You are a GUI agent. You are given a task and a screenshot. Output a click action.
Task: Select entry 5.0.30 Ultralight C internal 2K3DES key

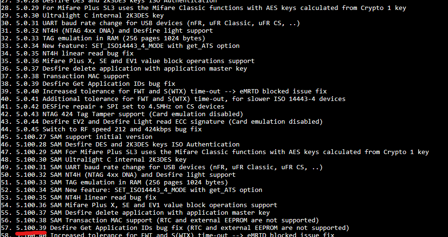pyautogui.click(x=82, y=16)
